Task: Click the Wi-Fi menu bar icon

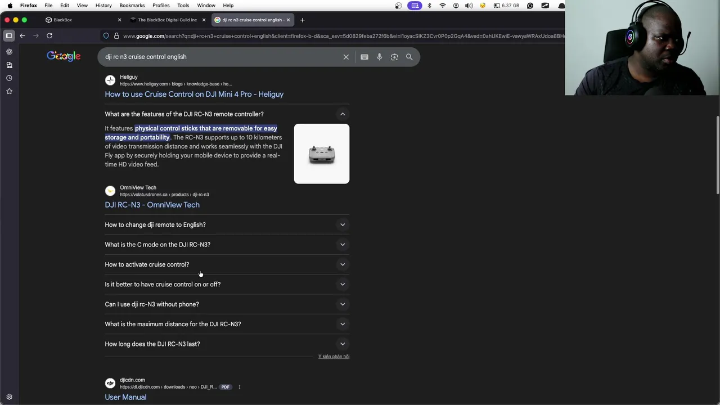Action: click(x=443, y=5)
